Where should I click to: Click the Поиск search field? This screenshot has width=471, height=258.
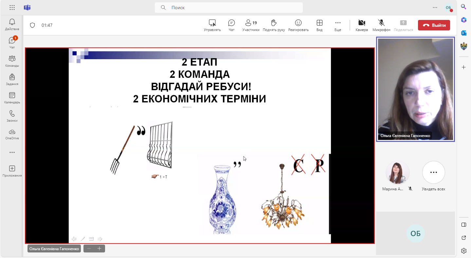pos(229,8)
